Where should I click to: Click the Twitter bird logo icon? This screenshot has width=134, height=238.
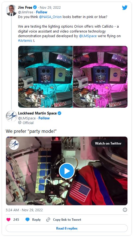(x=125, y=8)
